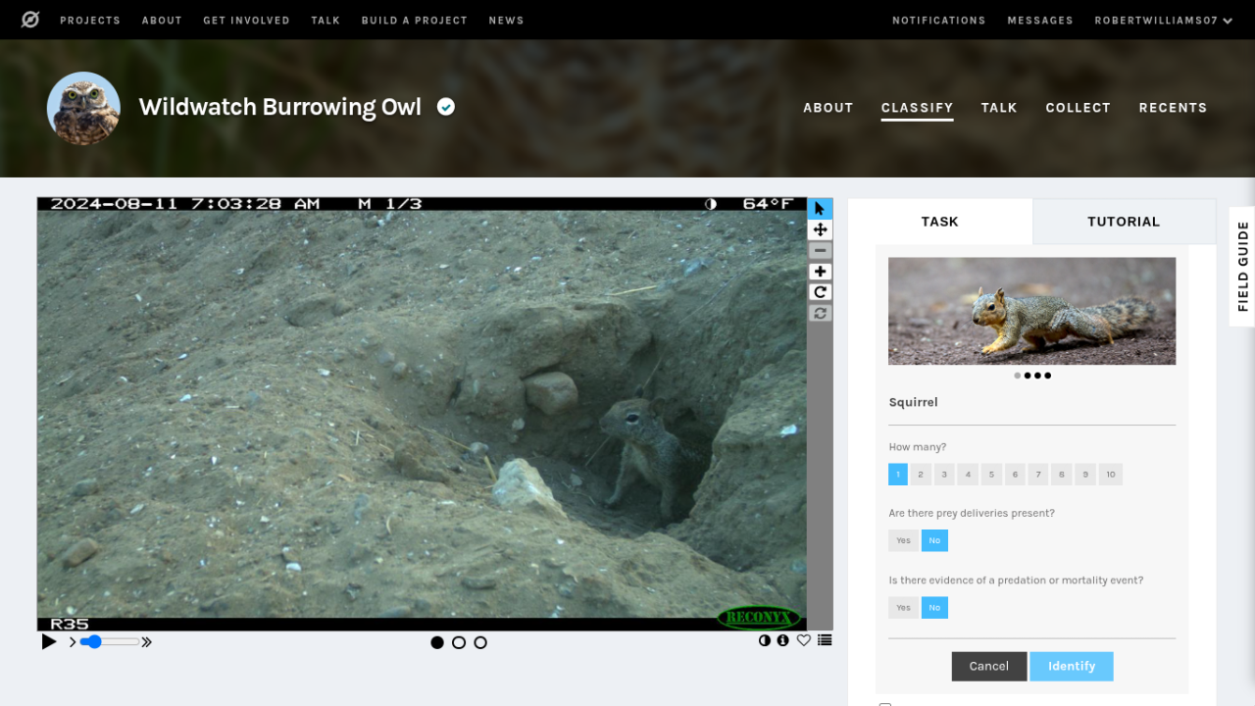
Task: Open the Field Guide side panel
Action: pos(1242,267)
